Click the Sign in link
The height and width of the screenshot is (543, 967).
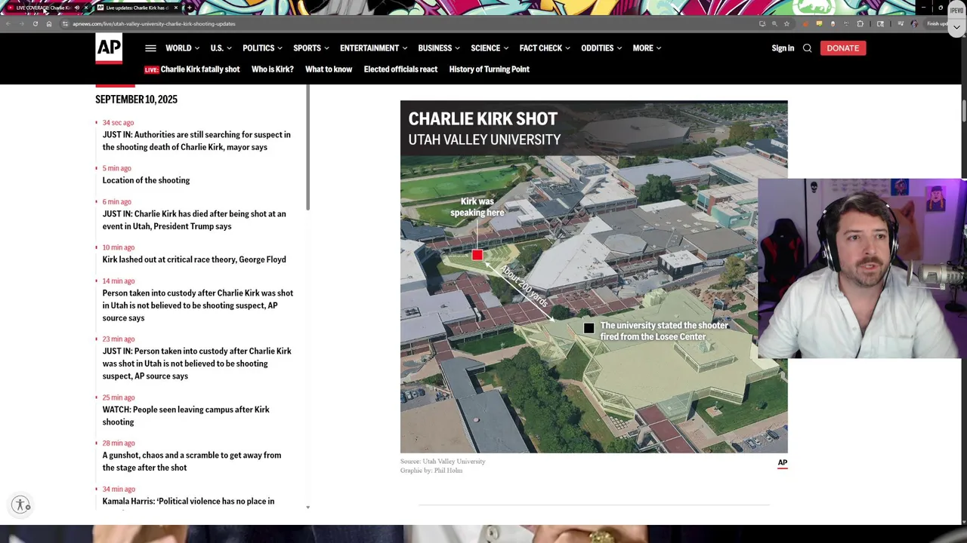783,48
